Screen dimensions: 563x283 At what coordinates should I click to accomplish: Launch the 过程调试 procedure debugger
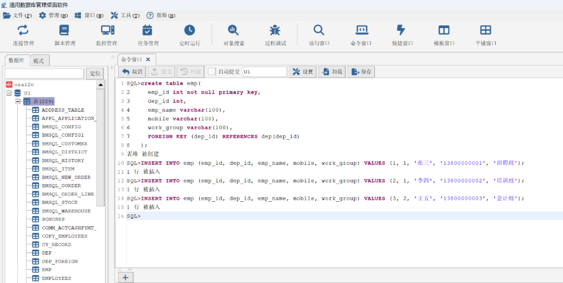tap(275, 35)
